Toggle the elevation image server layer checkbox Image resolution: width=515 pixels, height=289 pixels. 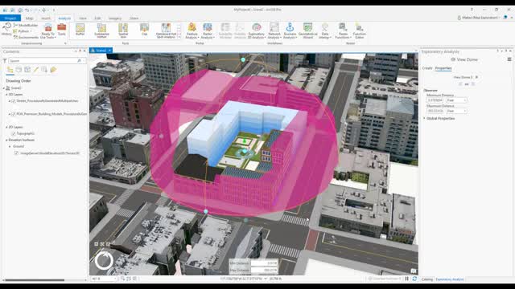click(16, 153)
